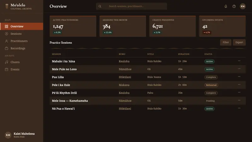
Task: Open Sessions This Month stat card
Action: (123, 26)
